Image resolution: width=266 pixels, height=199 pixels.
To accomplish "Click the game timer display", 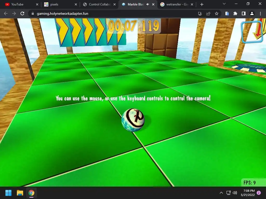I will pos(134,26).
